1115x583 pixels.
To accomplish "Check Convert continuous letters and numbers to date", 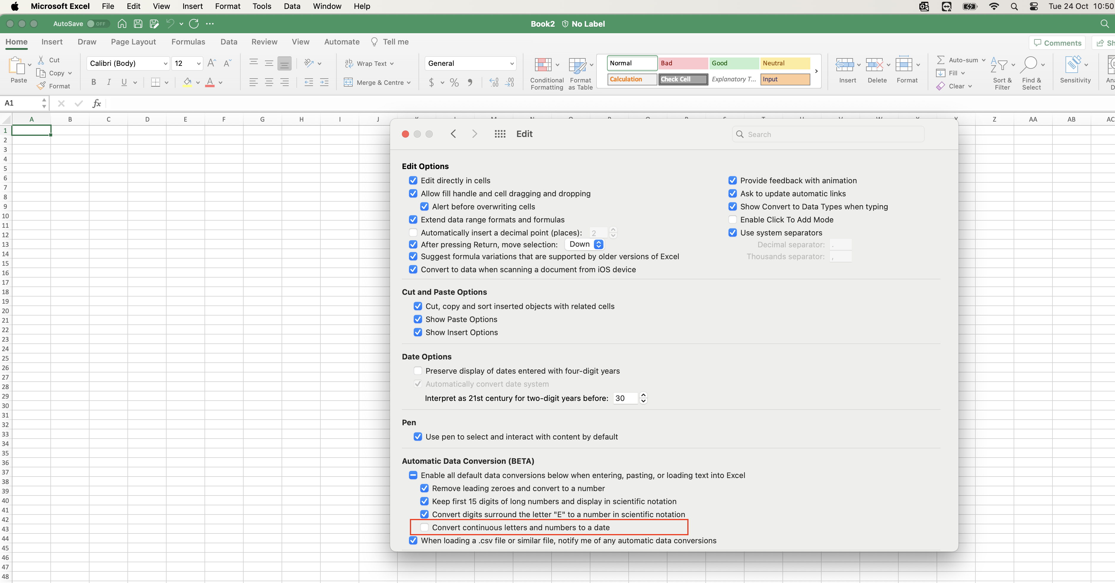I will pos(424,527).
